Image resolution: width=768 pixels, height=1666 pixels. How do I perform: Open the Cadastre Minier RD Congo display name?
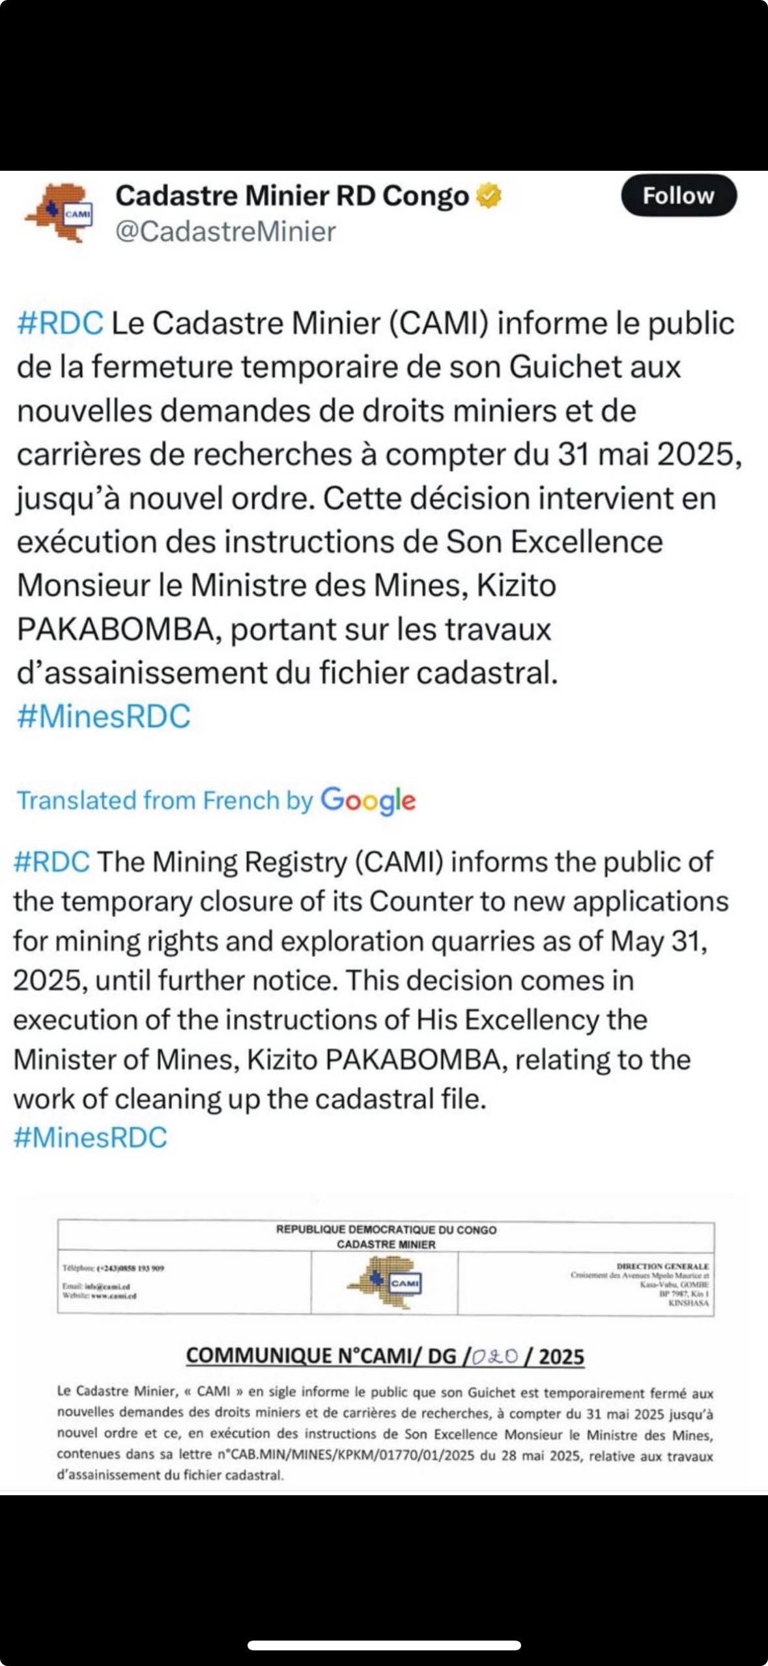click(292, 196)
